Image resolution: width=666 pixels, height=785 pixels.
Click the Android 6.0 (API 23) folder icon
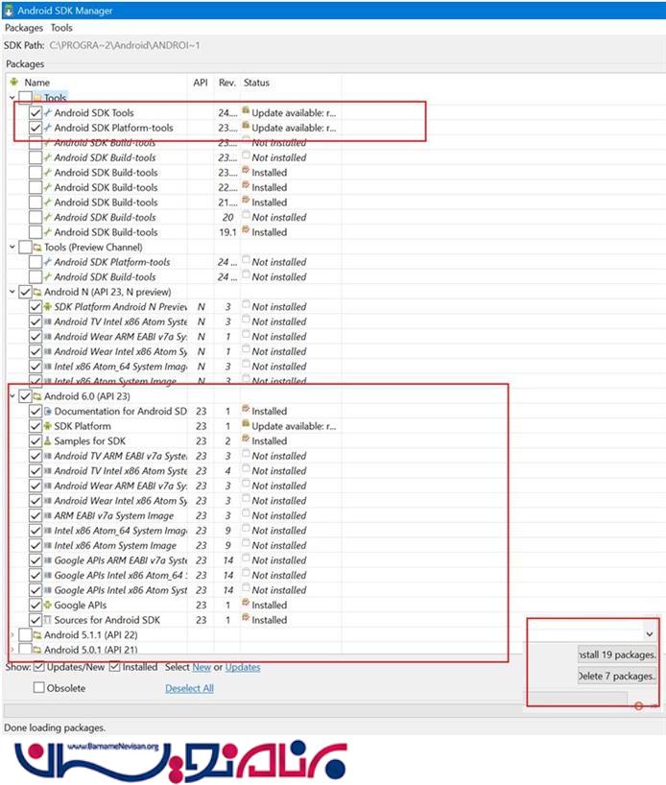[x=37, y=396]
